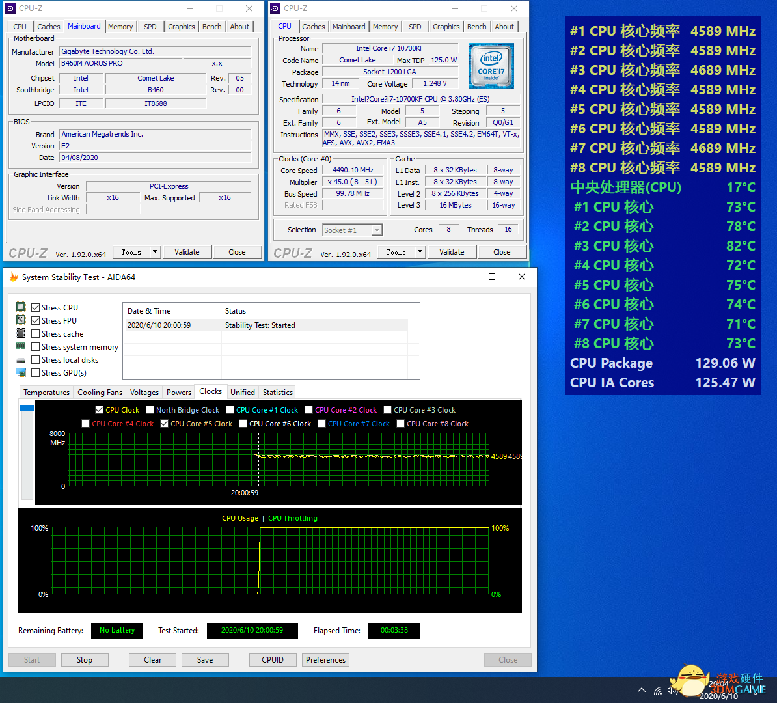Click the Gigabyte Technology Co. Ltd. manufacturer field

coord(156,51)
